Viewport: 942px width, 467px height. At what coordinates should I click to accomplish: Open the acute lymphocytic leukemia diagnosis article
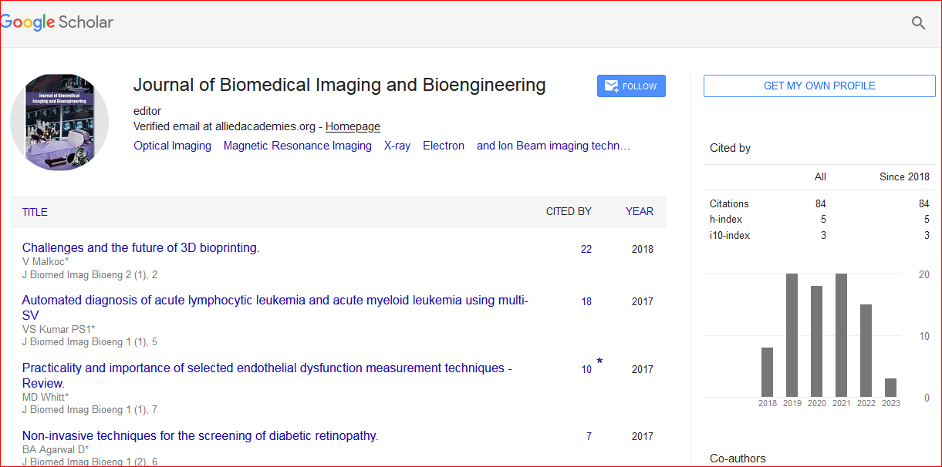click(275, 301)
